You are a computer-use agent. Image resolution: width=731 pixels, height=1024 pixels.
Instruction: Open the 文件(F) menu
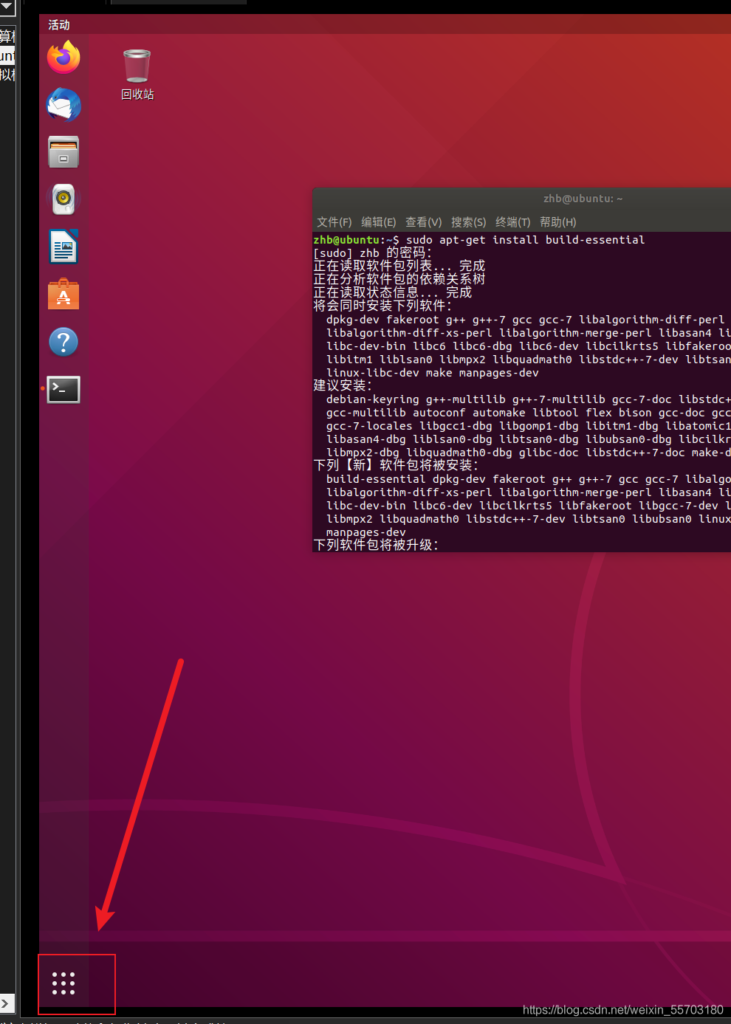click(333, 221)
